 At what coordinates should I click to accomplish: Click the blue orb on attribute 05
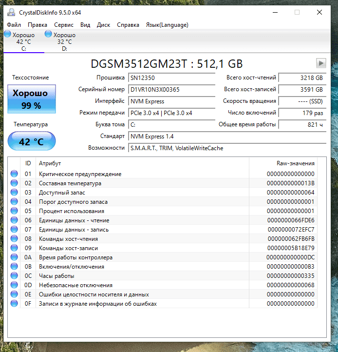[x=14, y=211]
